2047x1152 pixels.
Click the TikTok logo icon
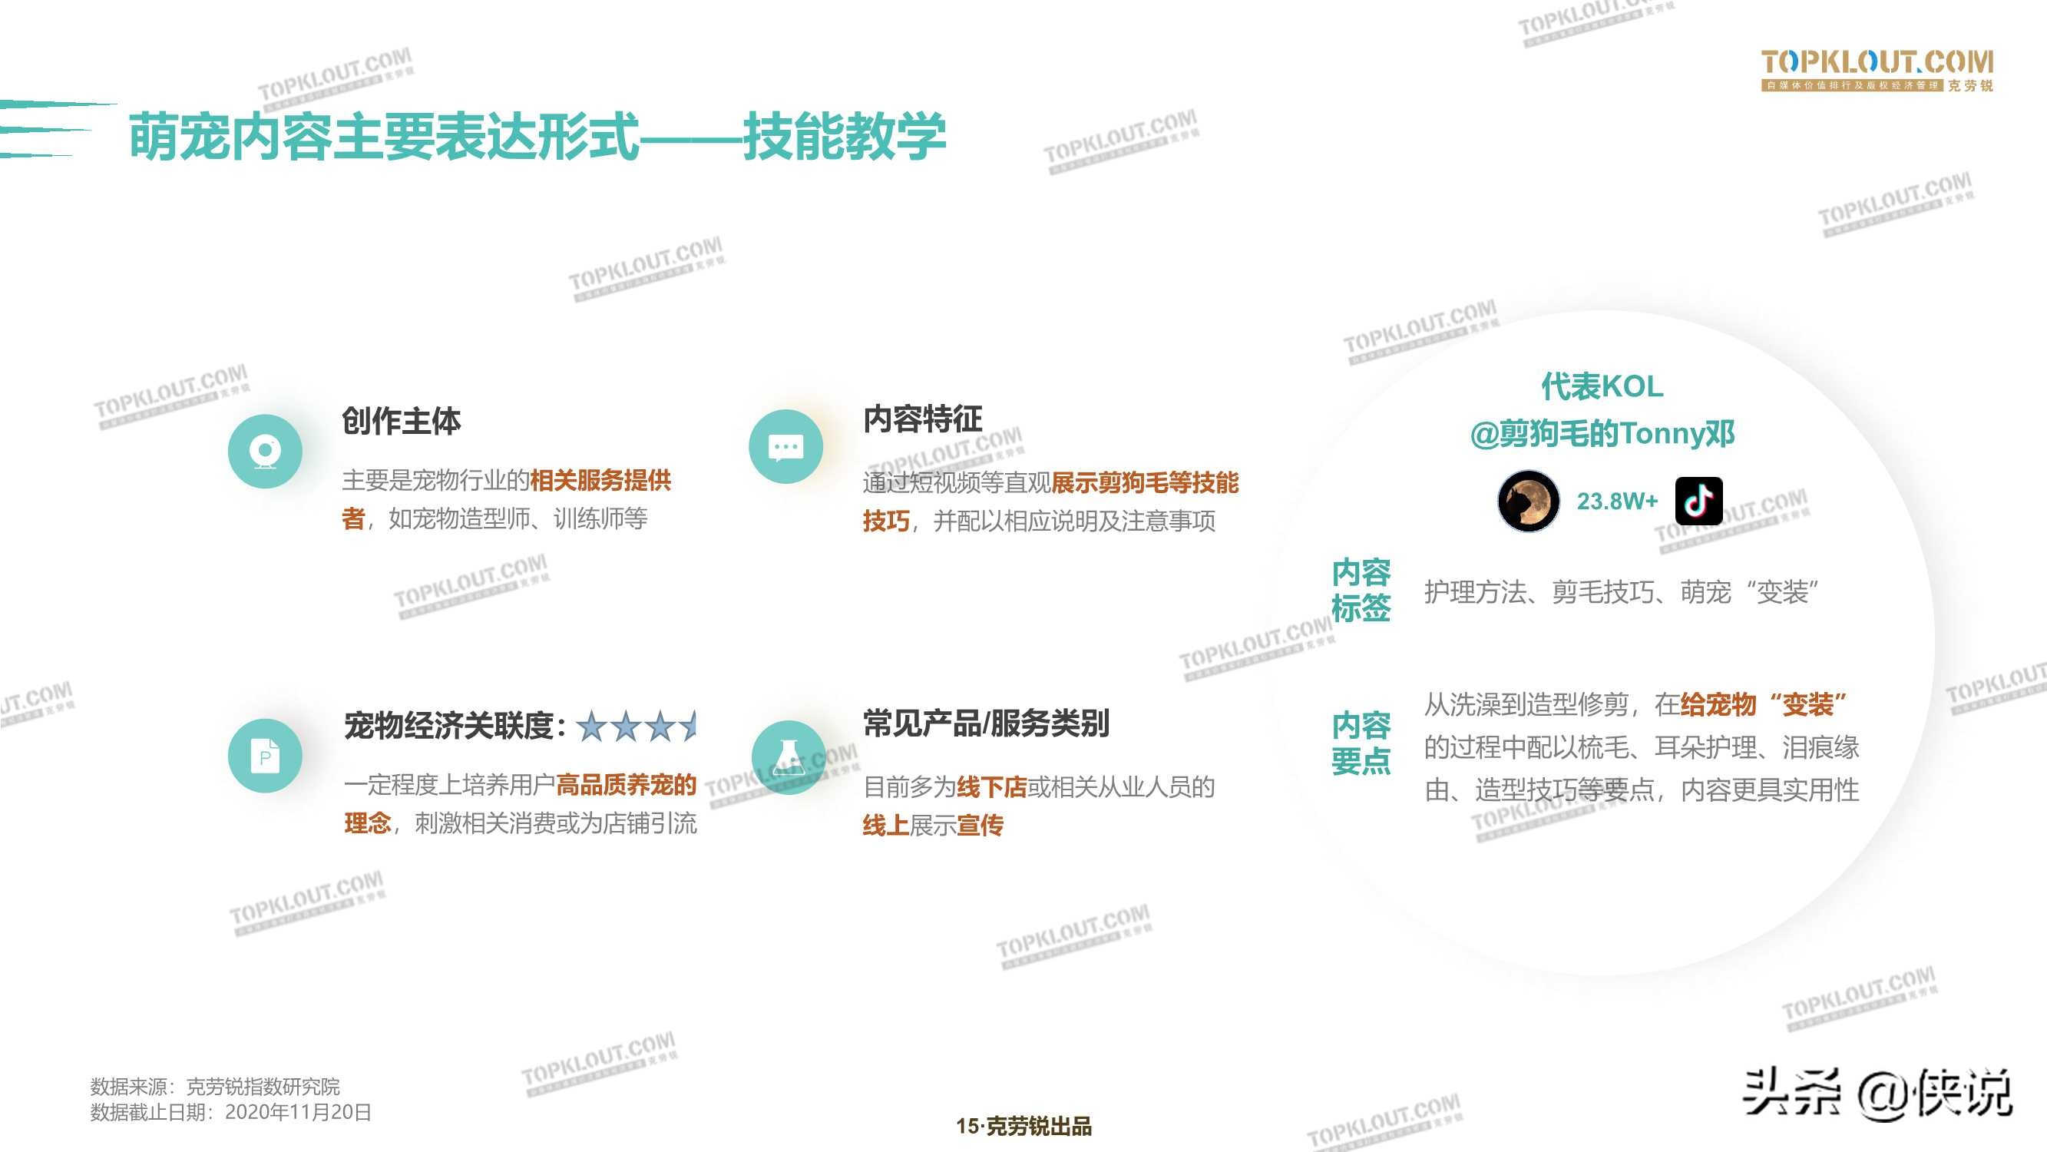[1698, 501]
